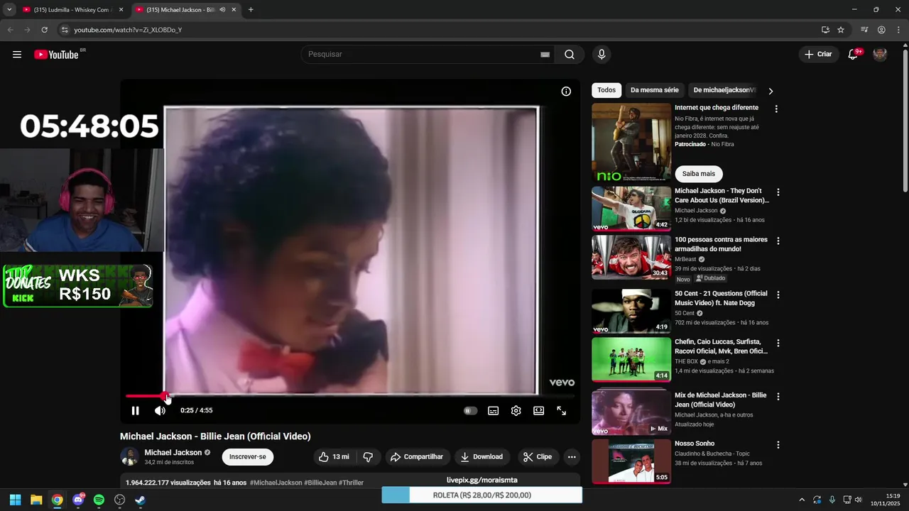This screenshot has width=909, height=511.
Task: Open They Don't Care About Us thumbnail
Action: point(631,209)
